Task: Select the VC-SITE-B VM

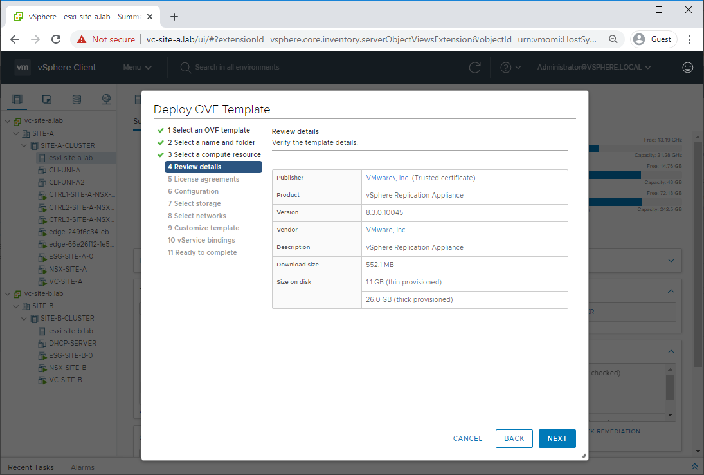Action: 66,380
